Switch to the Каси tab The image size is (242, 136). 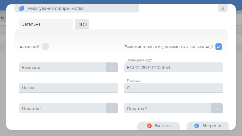pos(82,24)
